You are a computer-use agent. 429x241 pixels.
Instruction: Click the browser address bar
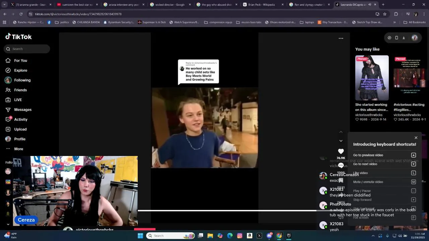(201, 14)
